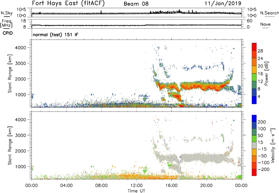The height and width of the screenshot is (193, 279).
Task: Select the blue top Velocity colorbar segment
Action: [x=254, y=118]
